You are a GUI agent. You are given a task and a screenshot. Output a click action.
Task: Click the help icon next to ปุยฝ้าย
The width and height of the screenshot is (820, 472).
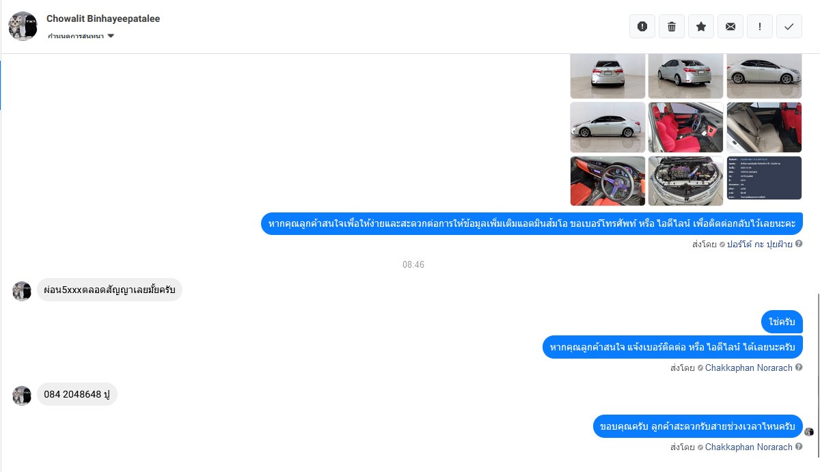pos(799,244)
